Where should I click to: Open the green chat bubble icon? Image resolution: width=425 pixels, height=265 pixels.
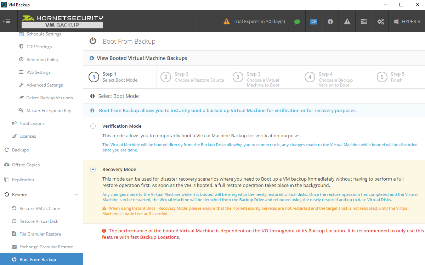(297, 22)
